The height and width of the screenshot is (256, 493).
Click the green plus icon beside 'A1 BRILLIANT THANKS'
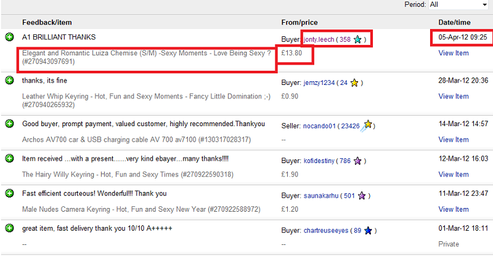9,38
